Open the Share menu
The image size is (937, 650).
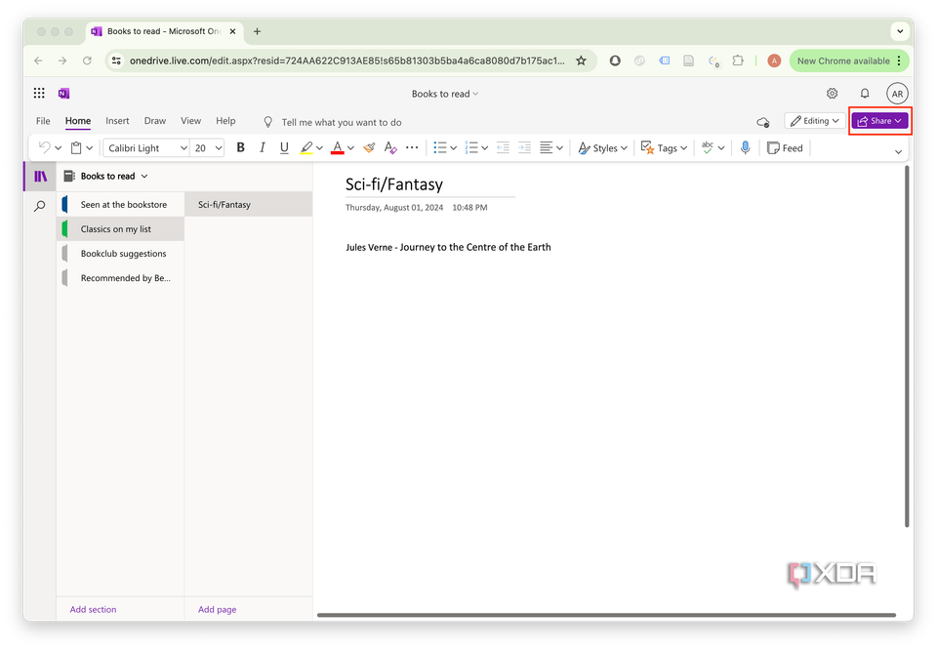tap(877, 120)
